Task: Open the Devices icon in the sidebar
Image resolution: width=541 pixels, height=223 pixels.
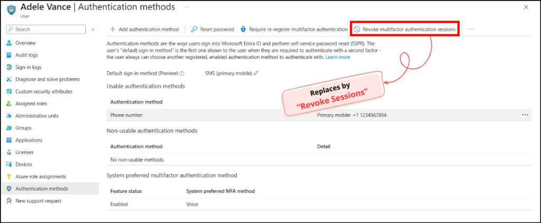Action: (10, 164)
